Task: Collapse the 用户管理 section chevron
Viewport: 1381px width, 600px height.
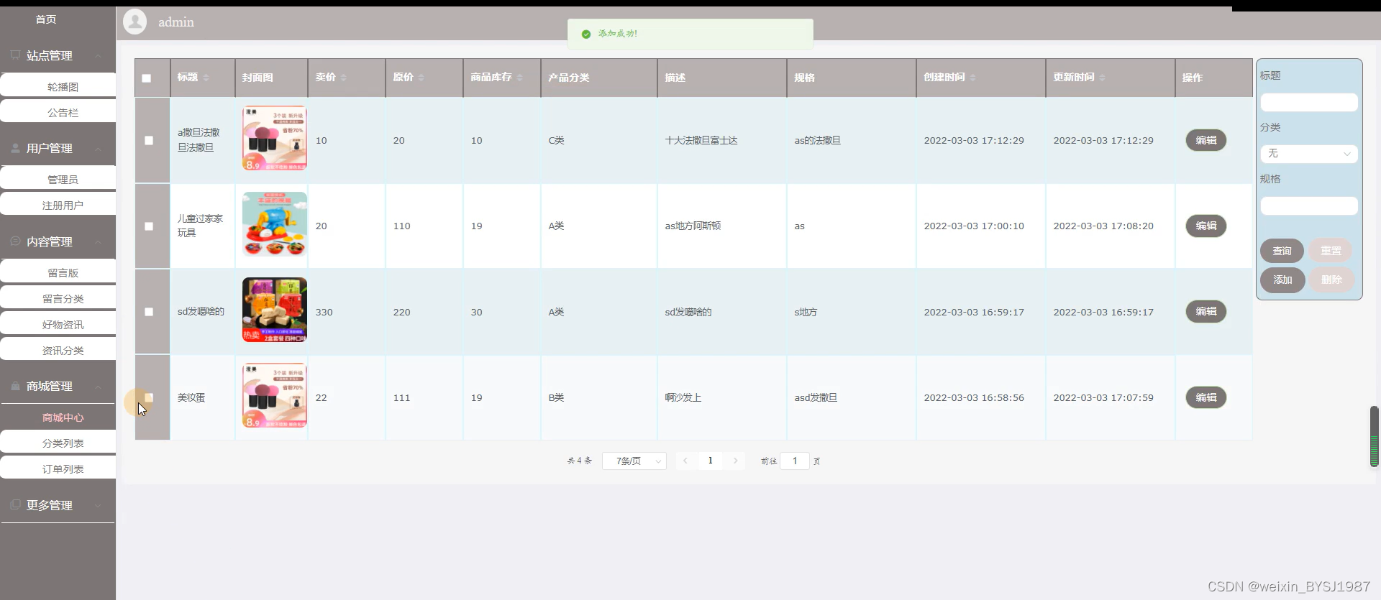Action: (98, 149)
